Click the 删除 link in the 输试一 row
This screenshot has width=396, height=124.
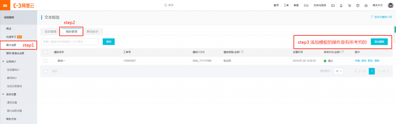pos(377,61)
